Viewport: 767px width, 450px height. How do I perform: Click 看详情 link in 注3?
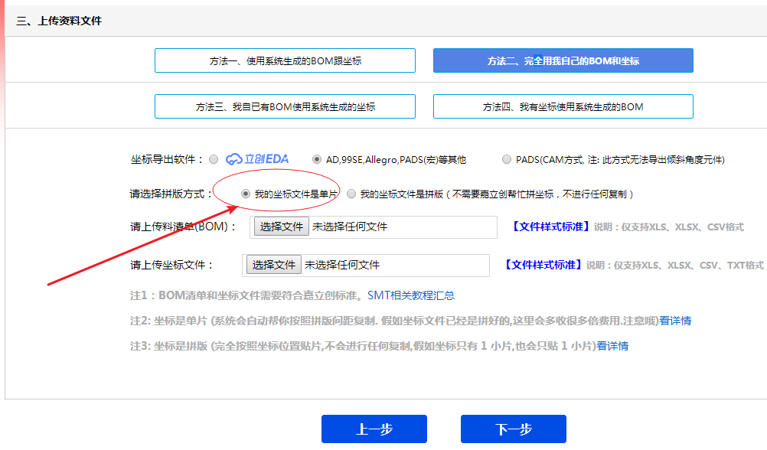click(x=612, y=346)
